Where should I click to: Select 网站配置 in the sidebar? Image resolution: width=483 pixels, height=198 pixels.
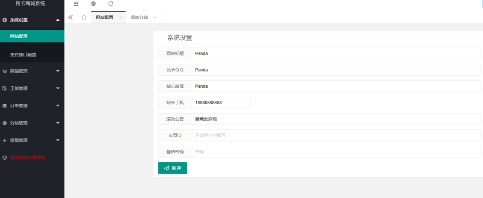point(32,36)
